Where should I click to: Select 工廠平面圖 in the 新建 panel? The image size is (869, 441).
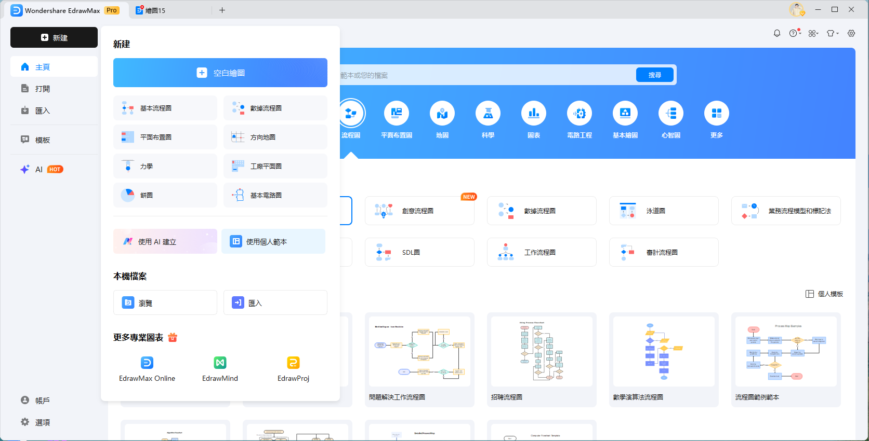coord(275,166)
